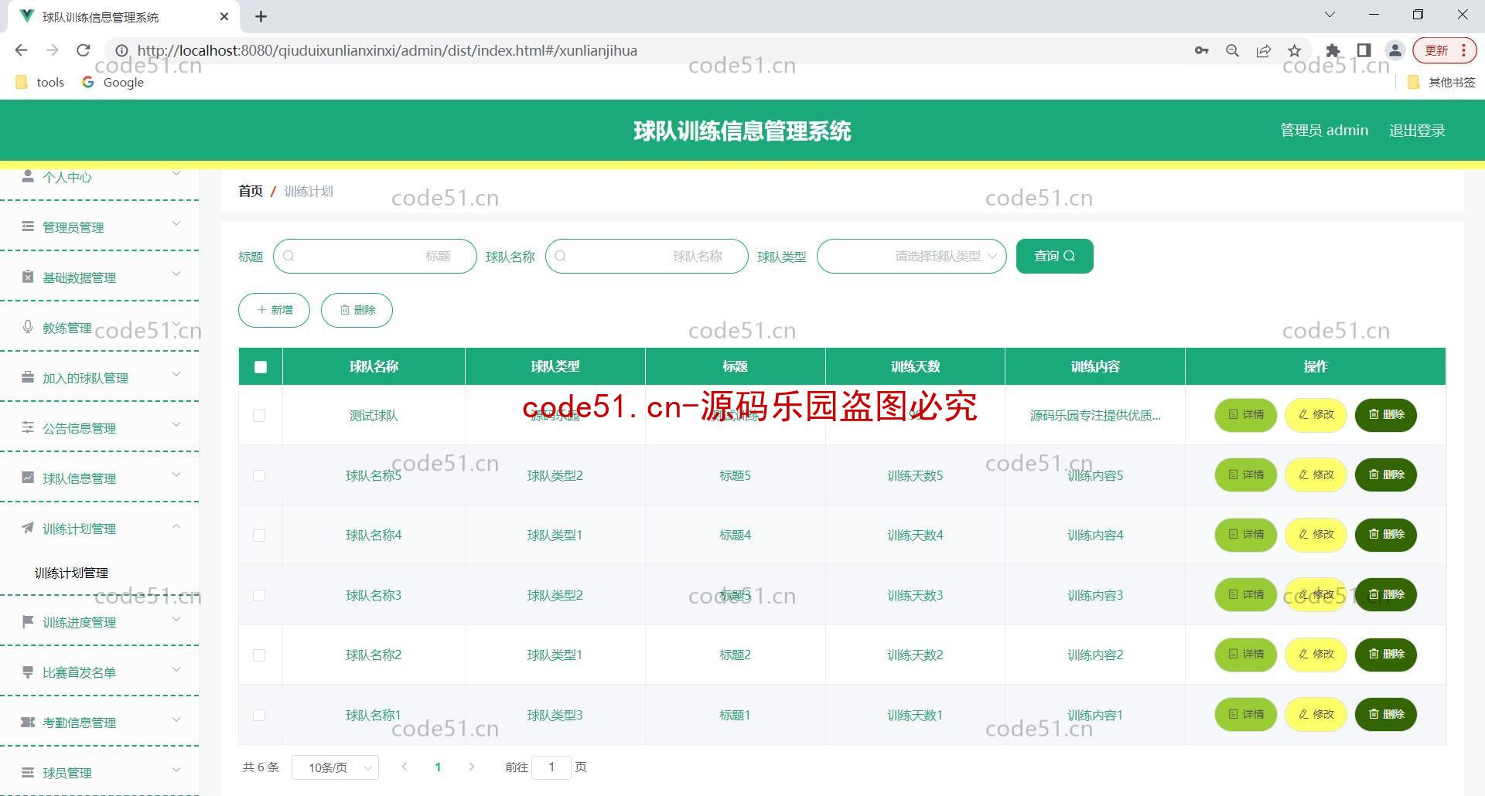
Task: Close the 球队训练信息管理系统 browser tab
Action: point(224,16)
